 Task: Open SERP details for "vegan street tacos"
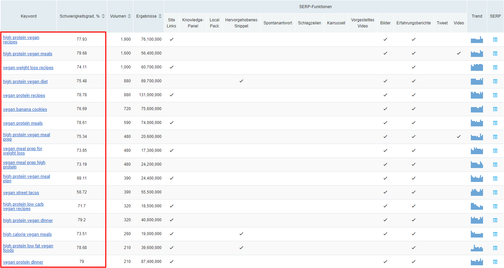495,192
